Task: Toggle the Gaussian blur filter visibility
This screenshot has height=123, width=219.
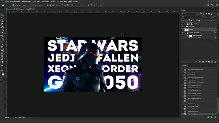Action: tap(189, 38)
